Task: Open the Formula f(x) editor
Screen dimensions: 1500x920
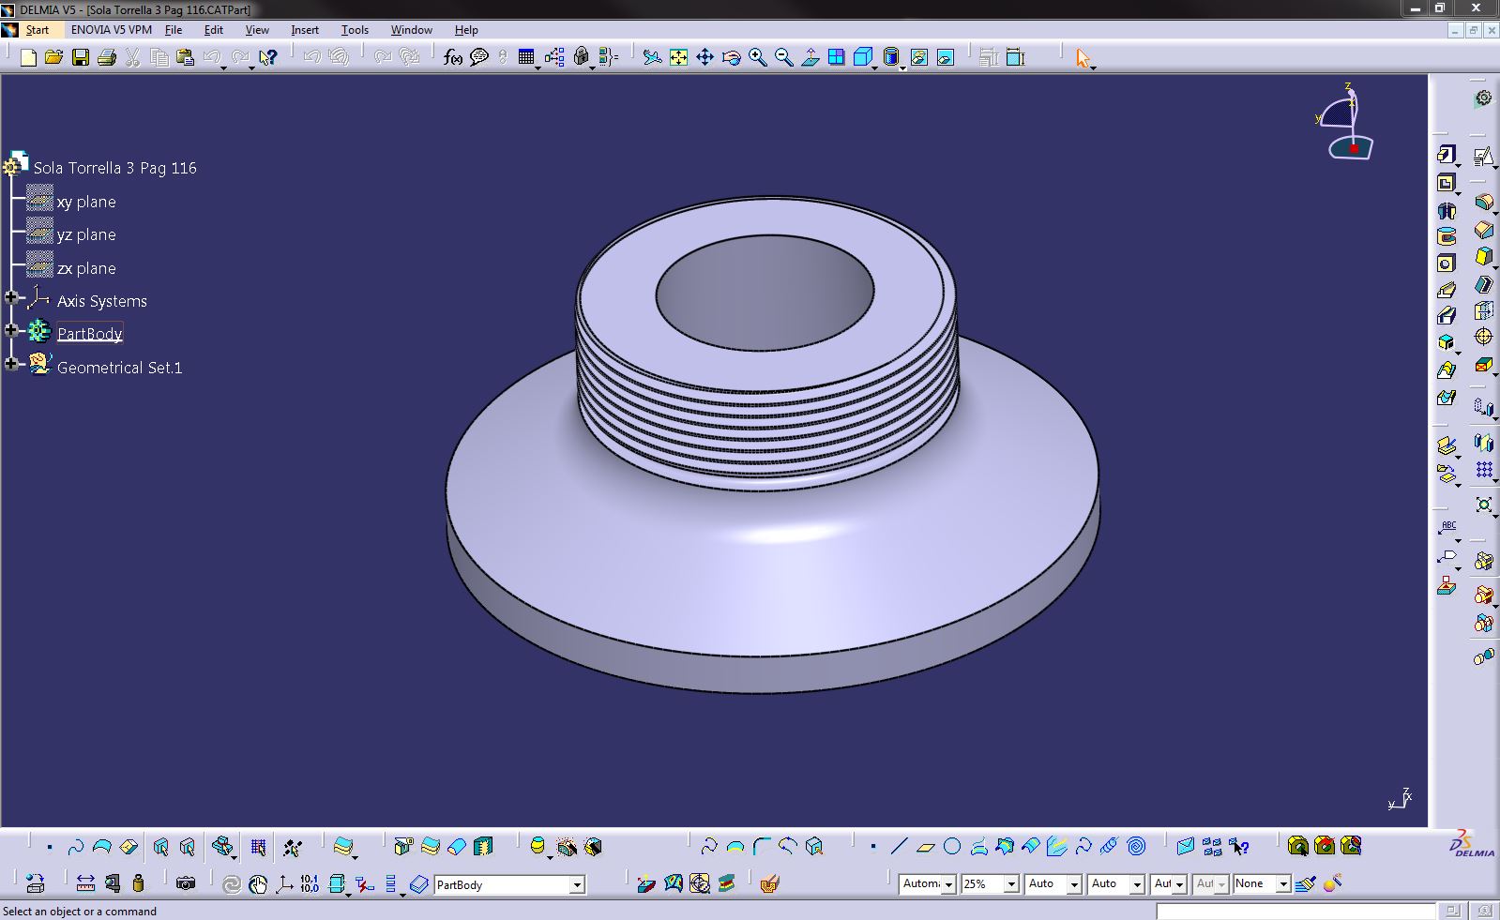Action: [453, 58]
